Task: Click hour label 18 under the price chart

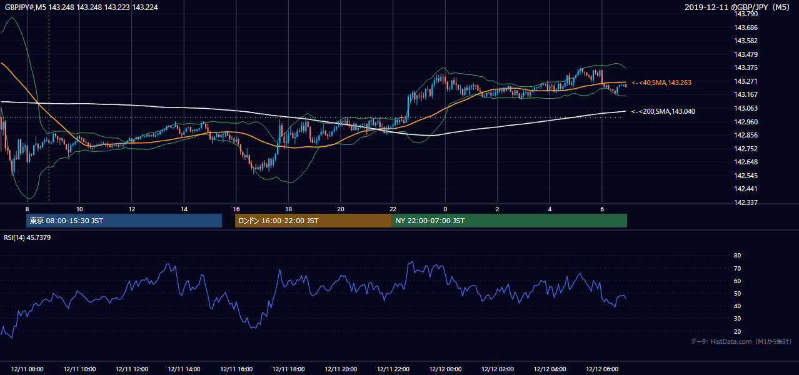Action: [x=288, y=209]
